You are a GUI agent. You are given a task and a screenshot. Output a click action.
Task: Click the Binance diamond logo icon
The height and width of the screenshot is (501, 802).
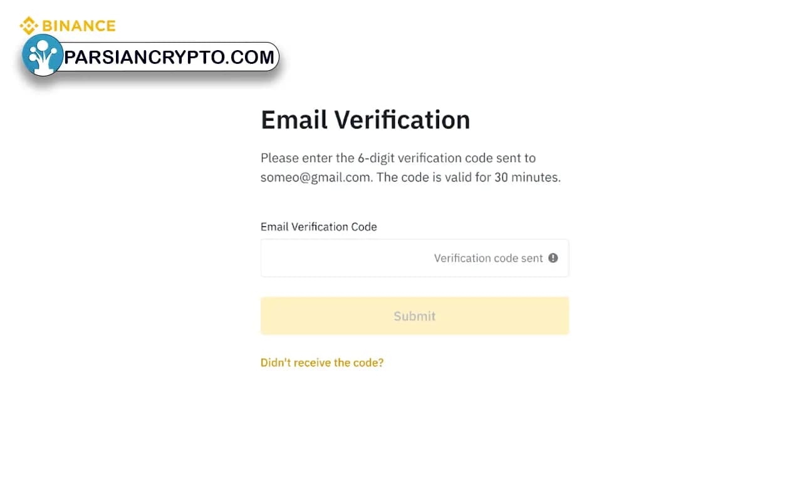tap(29, 26)
